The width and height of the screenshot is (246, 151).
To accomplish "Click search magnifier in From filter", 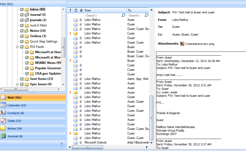I will [x=123, y=15].
